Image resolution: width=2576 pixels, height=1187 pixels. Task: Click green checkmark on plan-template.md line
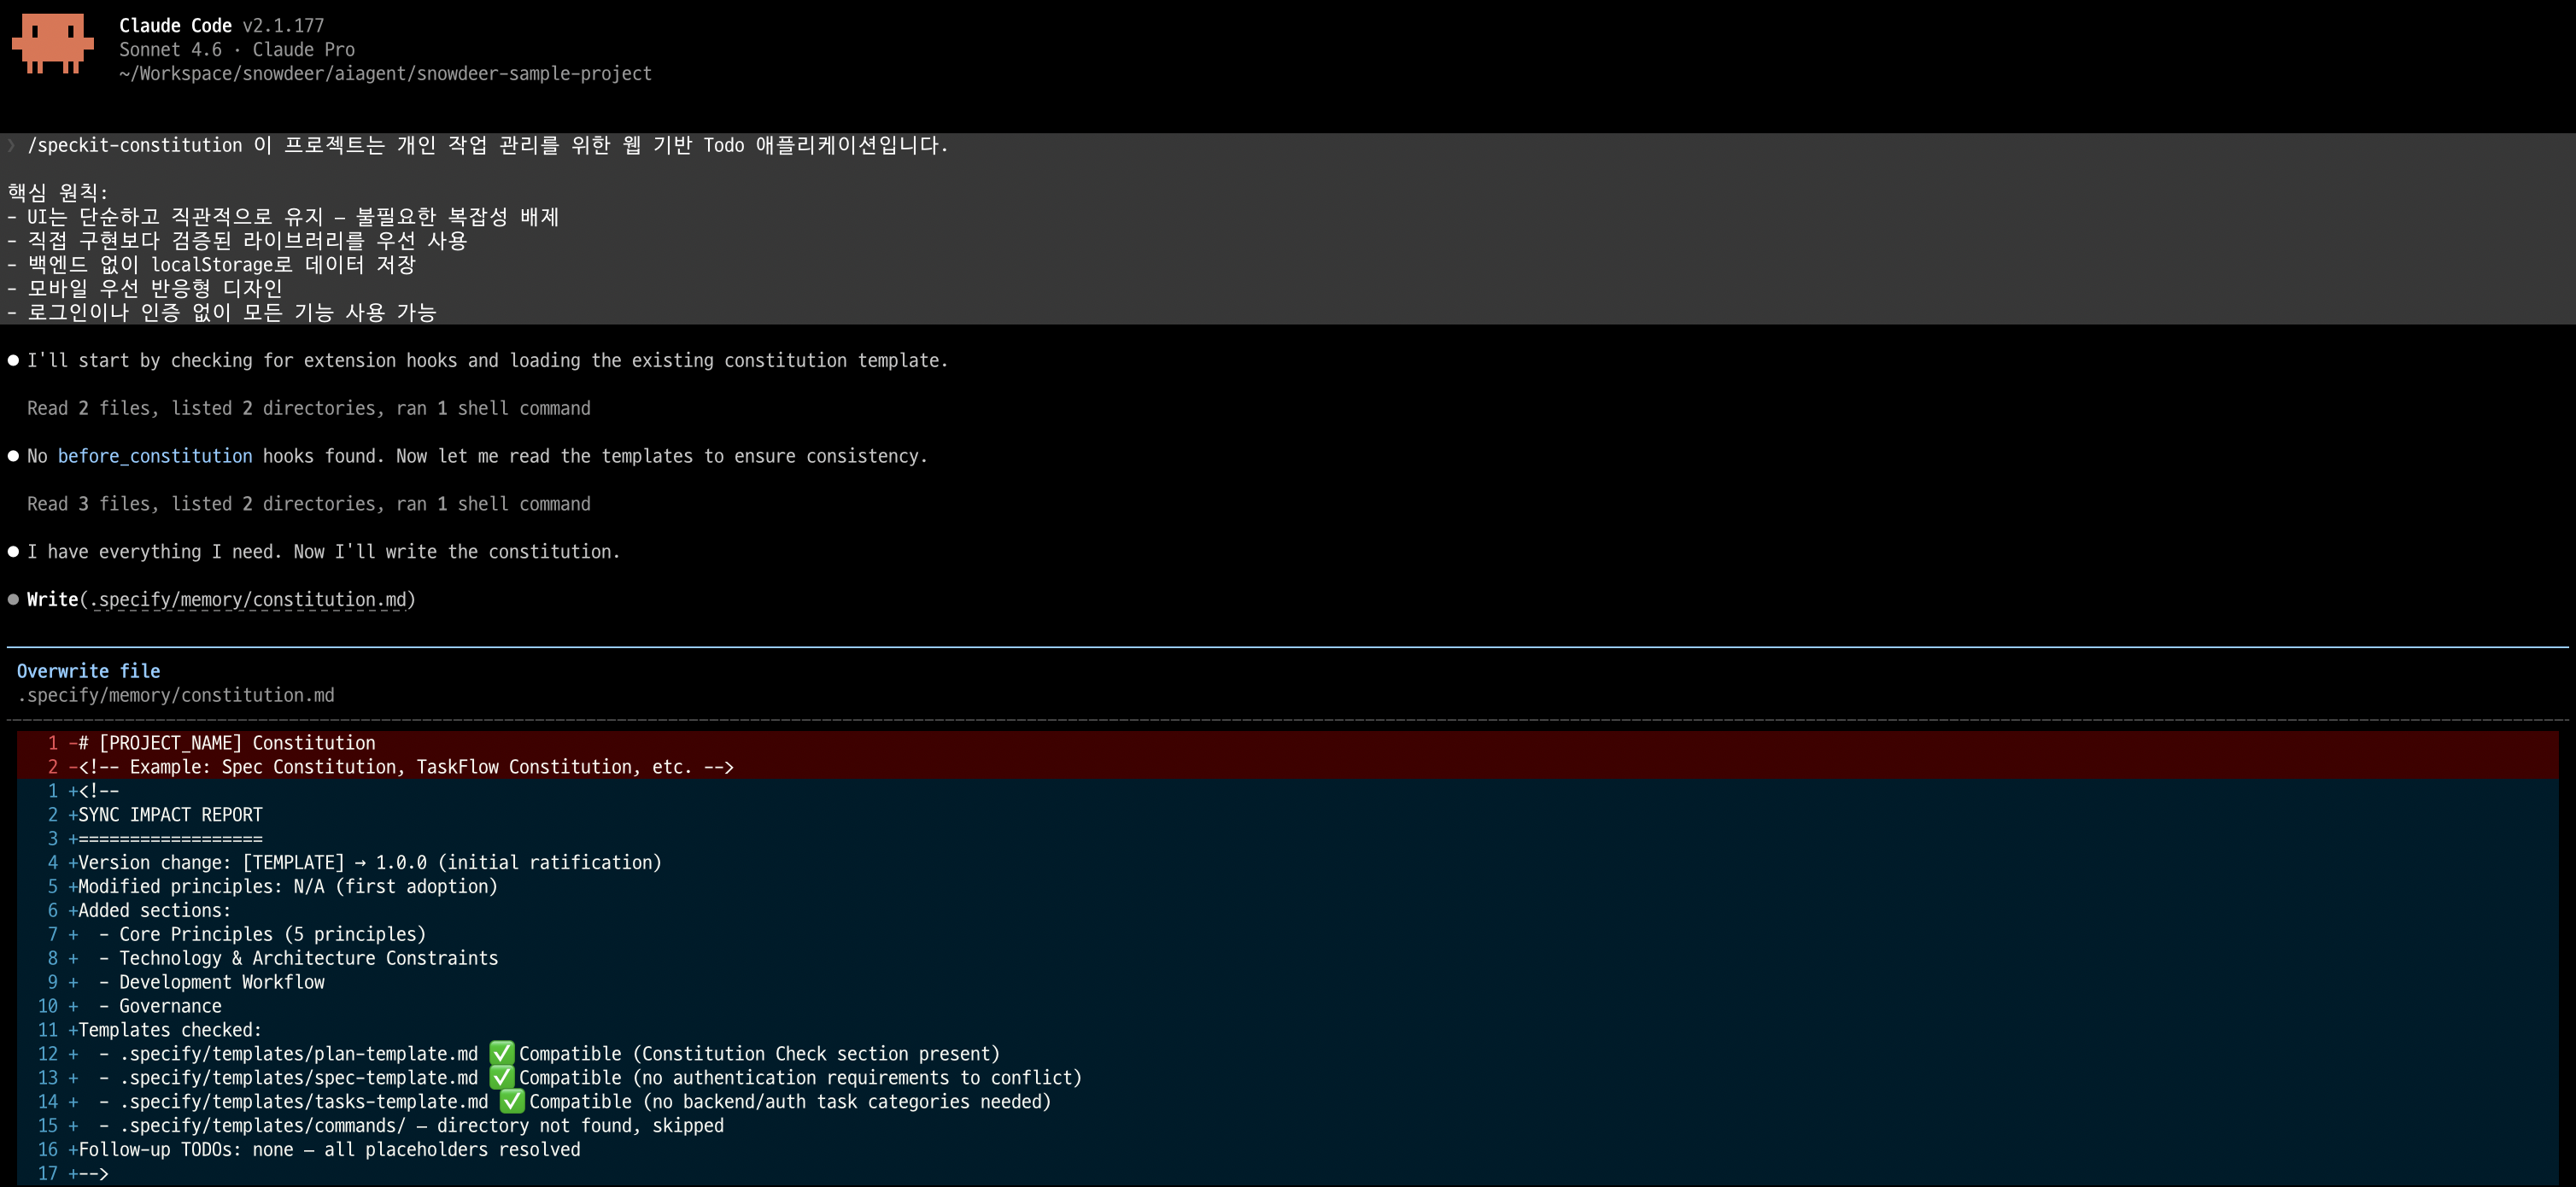tap(502, 1054)
